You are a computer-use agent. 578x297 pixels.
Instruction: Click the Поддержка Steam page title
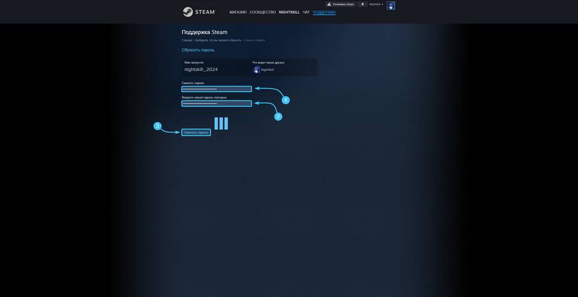[205, 32]
